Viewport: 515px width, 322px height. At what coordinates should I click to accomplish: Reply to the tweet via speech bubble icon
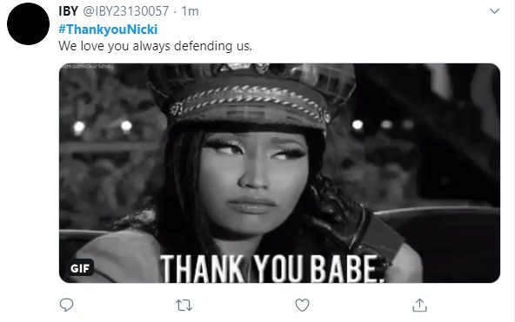coord(66,305)
